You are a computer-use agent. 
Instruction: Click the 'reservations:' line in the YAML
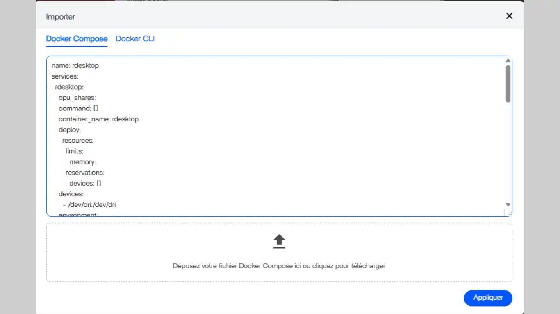(x=85, y=173)
